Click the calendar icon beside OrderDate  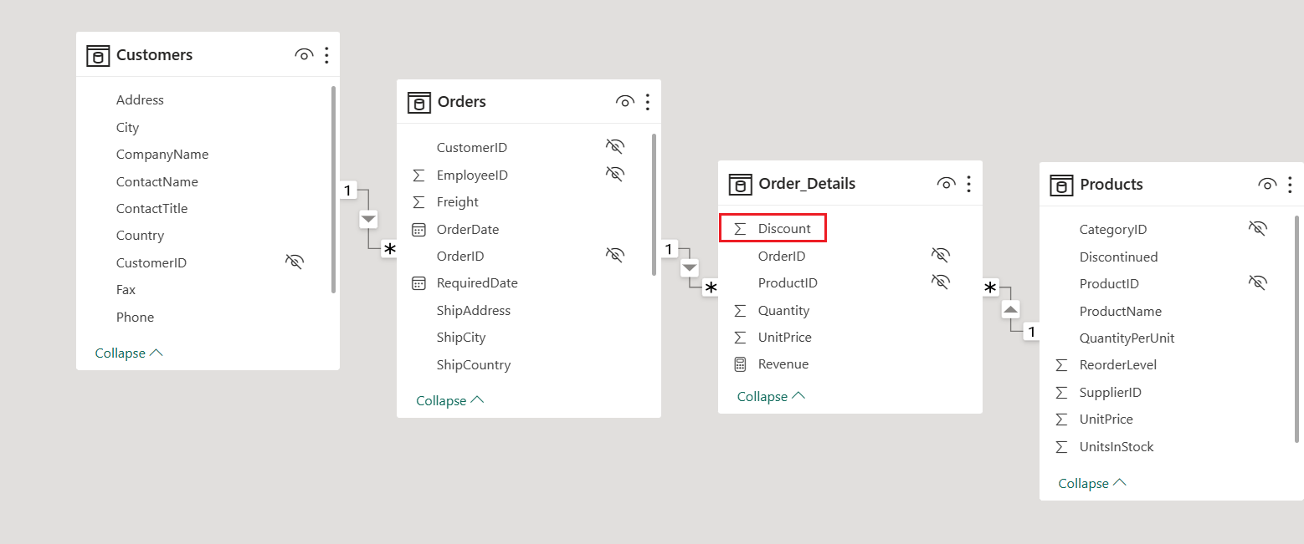[x=418, y=229]
